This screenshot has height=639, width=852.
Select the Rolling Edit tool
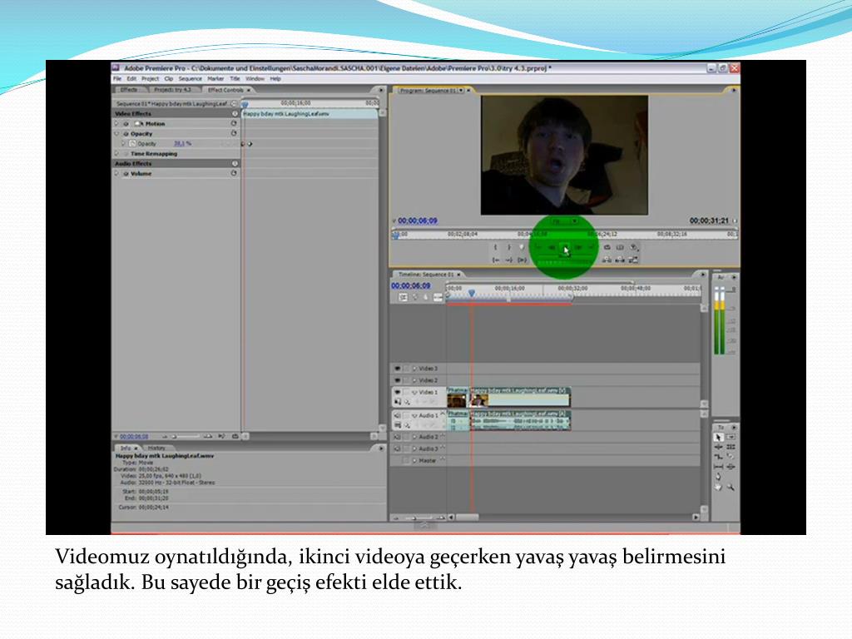731,447
